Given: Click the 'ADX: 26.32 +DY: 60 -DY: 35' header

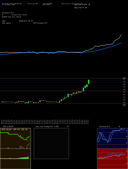Looking at the screenshot, I should coord(14,130).
